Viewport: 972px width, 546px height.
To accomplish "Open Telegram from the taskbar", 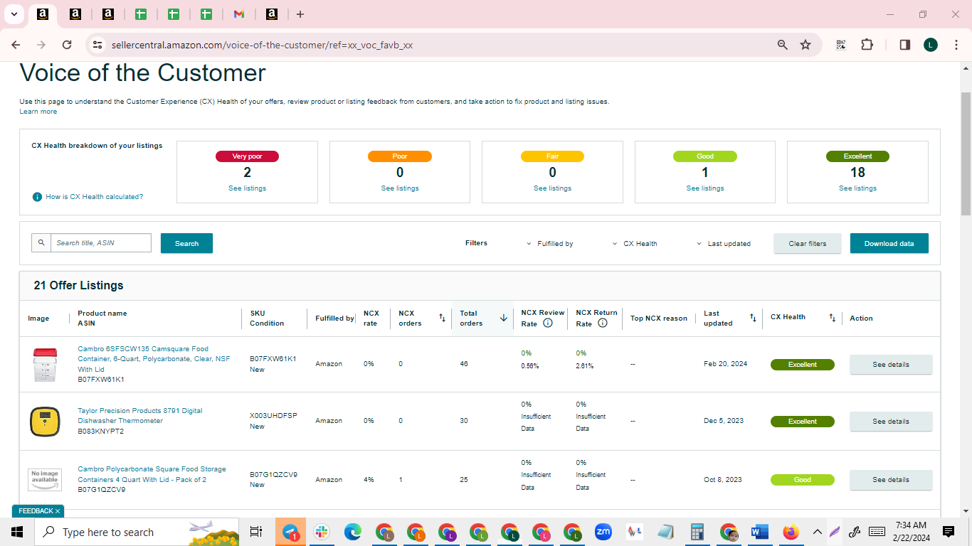I will click(x=290, y=532).
